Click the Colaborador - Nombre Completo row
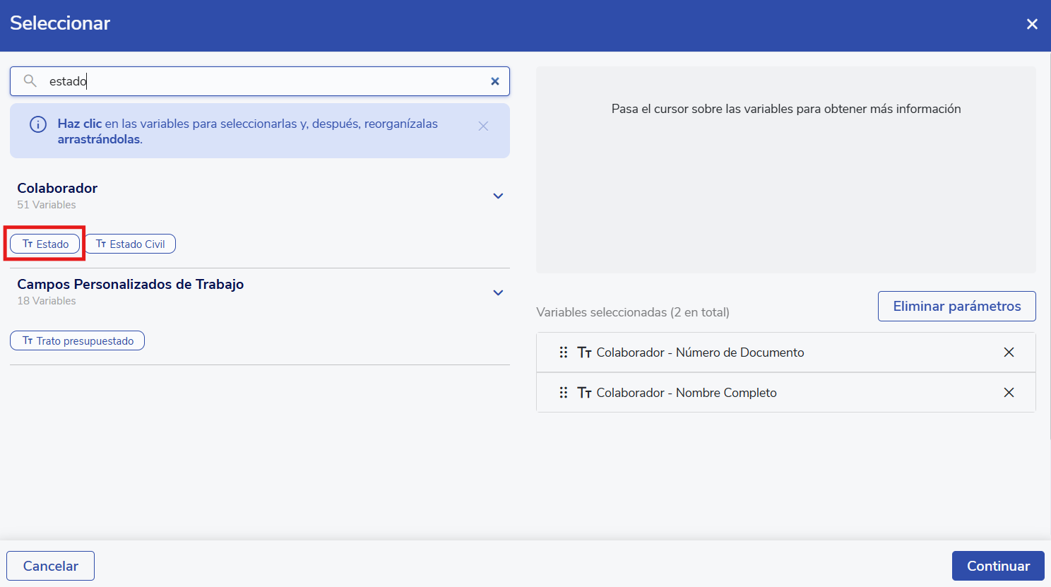1051x587 pixels. click(x=777, y=393)
